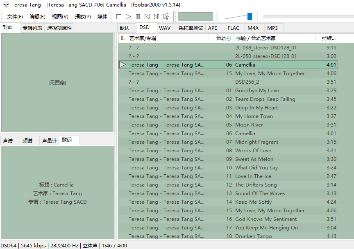Open the 文件(F) menu
This screenshot has height=249, width=354.
click(15, 17)
